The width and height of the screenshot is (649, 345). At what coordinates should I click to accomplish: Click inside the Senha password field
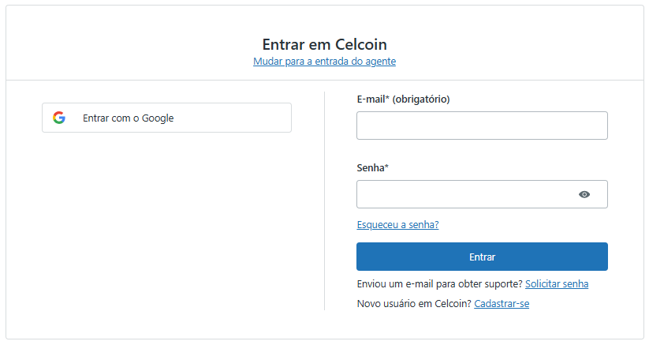[465, 194]
